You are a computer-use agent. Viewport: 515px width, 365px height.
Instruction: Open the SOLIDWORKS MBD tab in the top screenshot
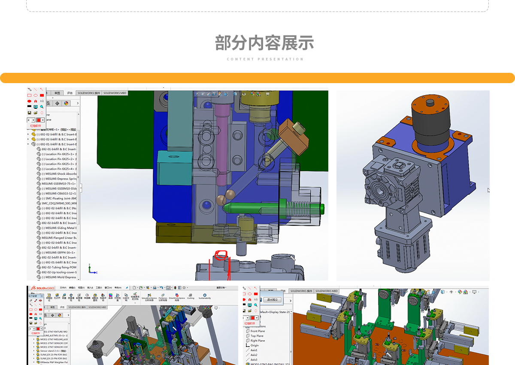pos(115,93)
